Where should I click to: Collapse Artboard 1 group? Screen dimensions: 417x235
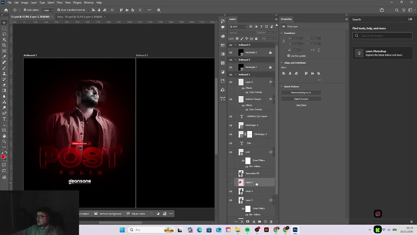236,74
